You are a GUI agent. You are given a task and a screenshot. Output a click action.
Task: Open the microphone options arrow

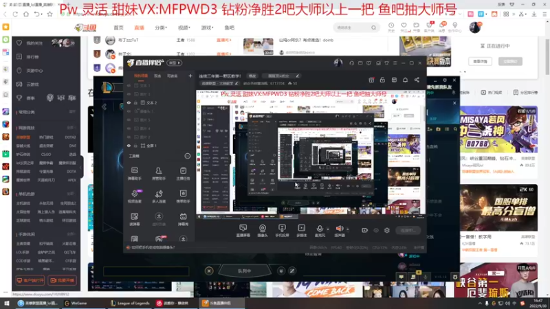(328, 229)
